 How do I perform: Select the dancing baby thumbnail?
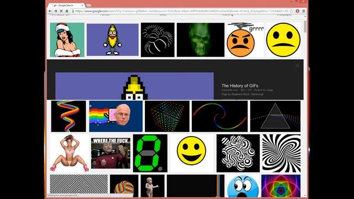(x=153, y=186)
